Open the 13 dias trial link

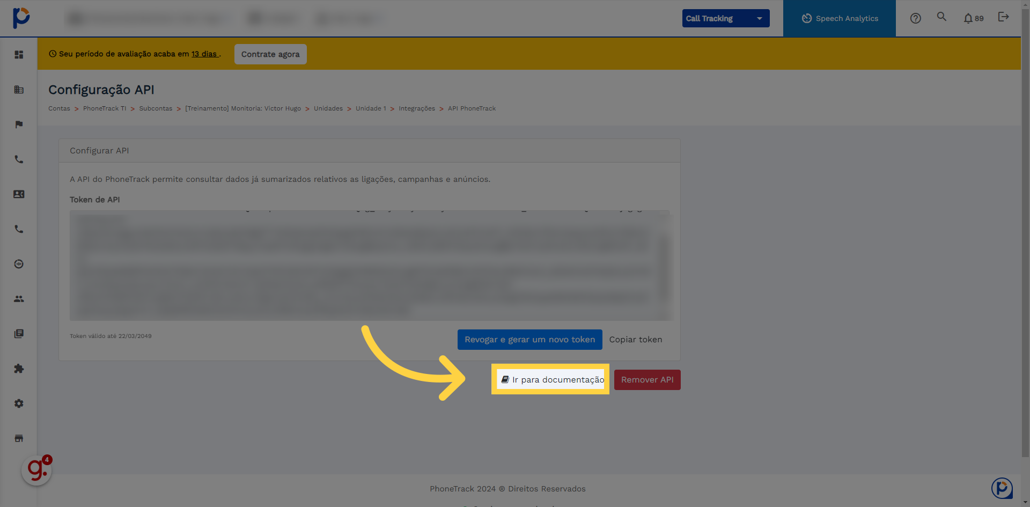pos(204,54)
